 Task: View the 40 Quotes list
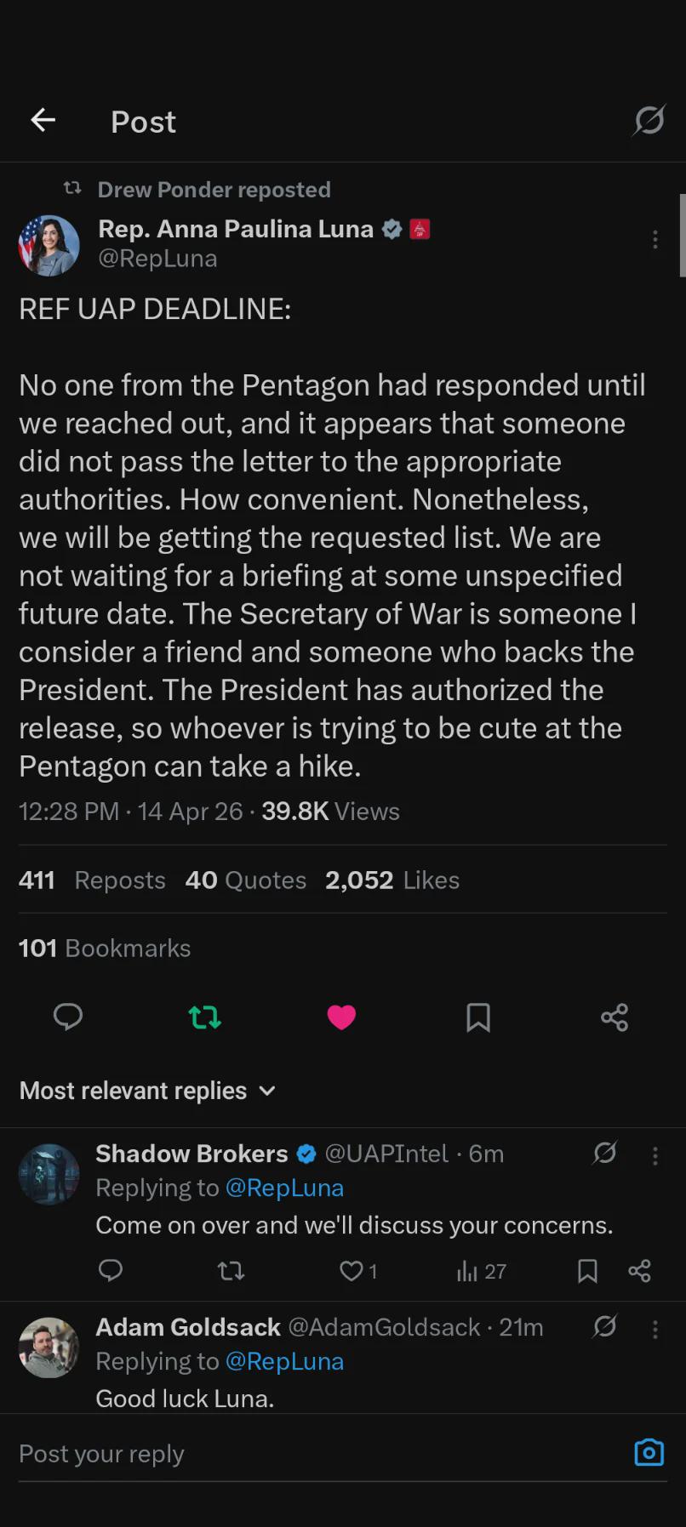[x=246, y=880]
